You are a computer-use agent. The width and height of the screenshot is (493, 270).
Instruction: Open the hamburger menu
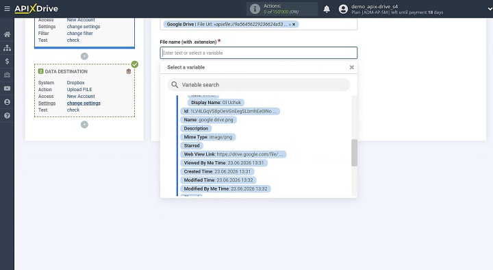pyautogui.click(x=7, y=9)
